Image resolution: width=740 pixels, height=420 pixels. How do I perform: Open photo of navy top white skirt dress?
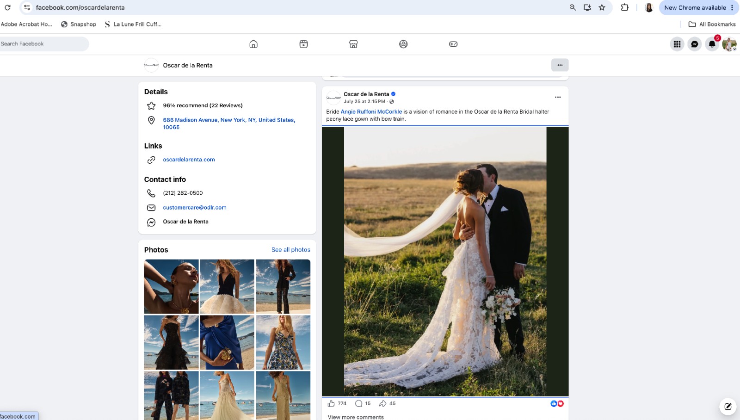pyautogui.click(x=227, y=286)
